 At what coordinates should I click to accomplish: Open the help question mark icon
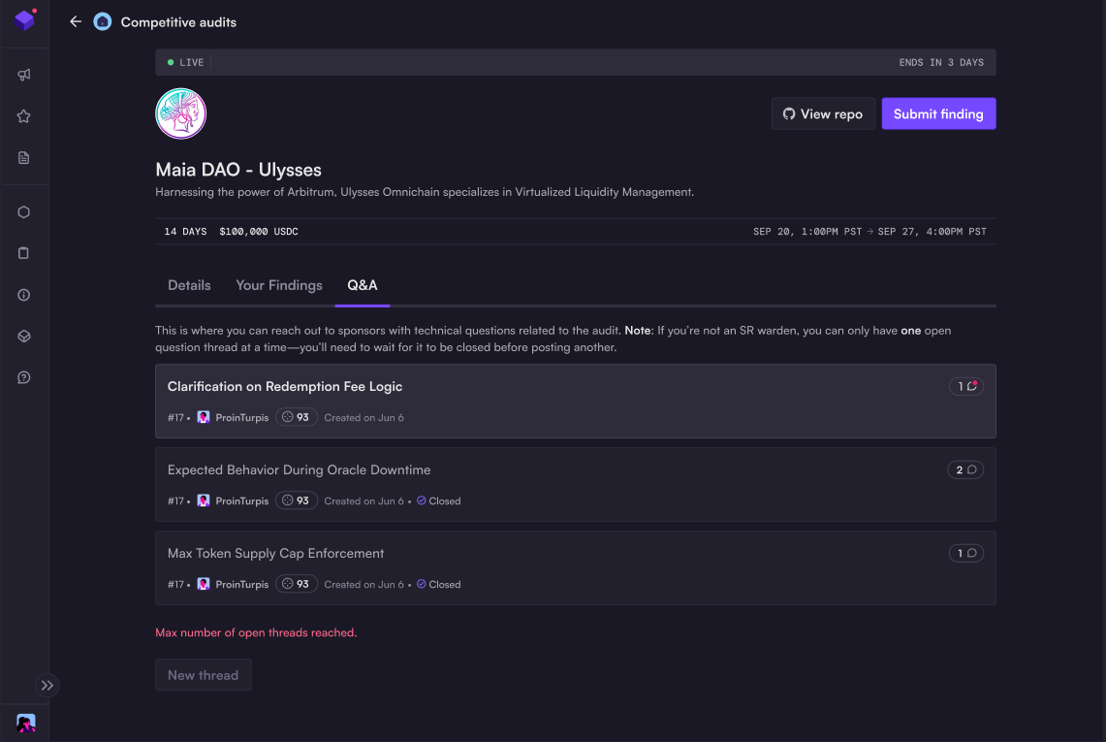[x=24, y=377]
